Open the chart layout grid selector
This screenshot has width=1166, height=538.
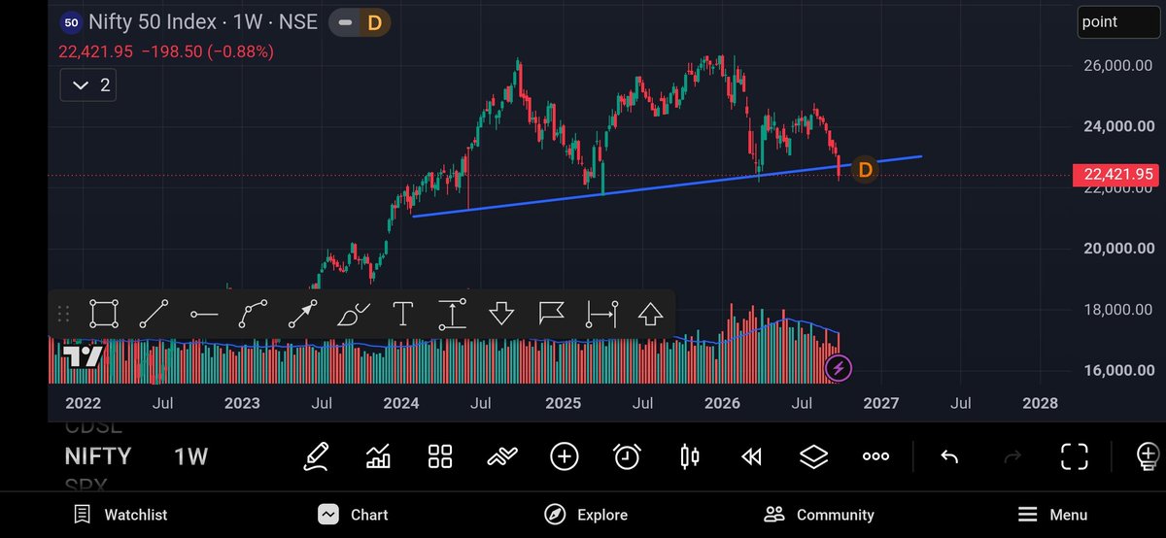pos(440,456)
